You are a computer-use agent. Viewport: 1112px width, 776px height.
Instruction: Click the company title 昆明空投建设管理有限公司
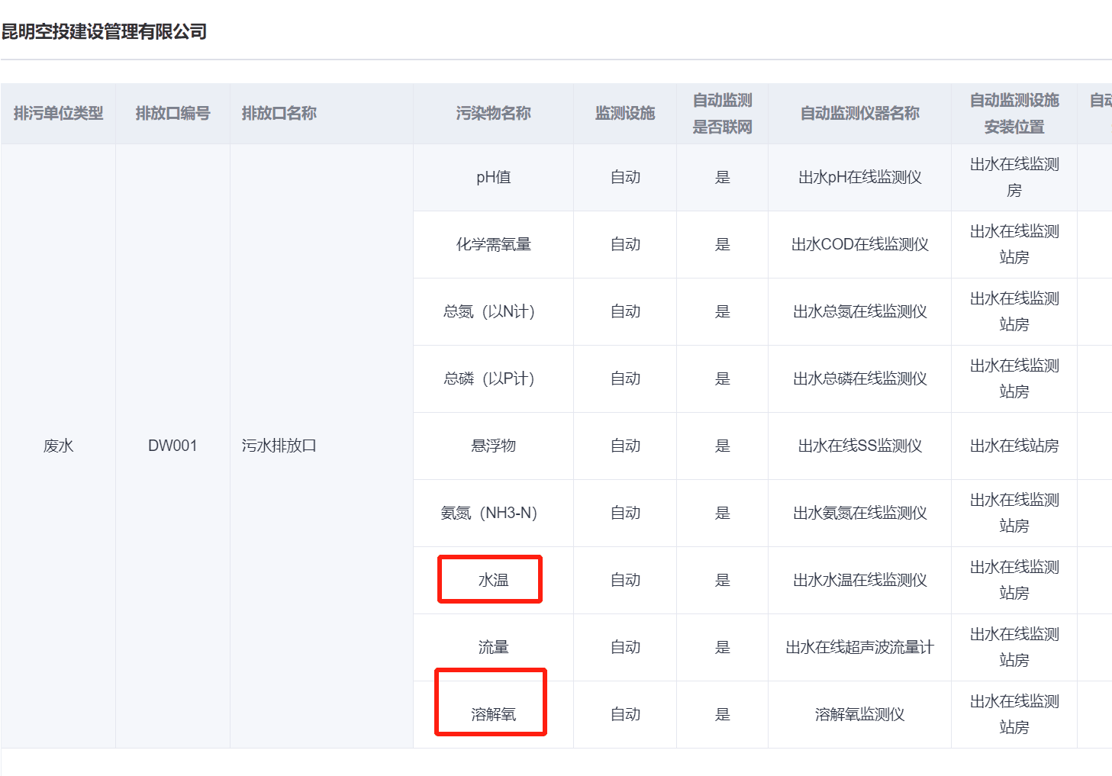pyautogui.click(x=105, y=31)
